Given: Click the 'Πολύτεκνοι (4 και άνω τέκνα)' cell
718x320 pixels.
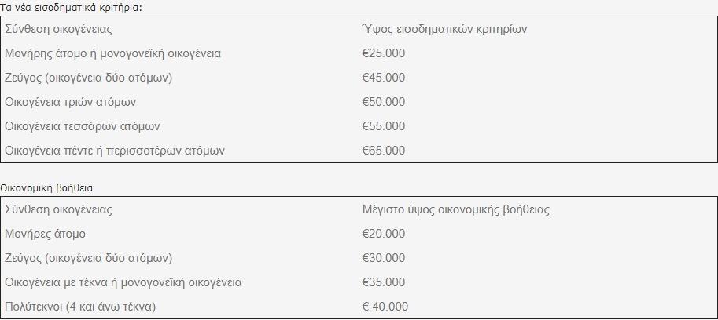Looking at the screenshot, I should pyautogui.click(x=80, y=307).
